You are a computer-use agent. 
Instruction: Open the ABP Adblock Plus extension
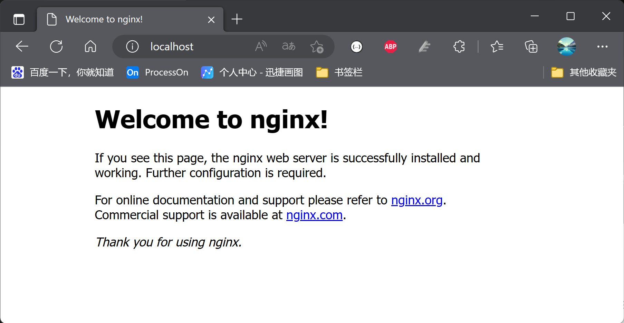point(391,47)
